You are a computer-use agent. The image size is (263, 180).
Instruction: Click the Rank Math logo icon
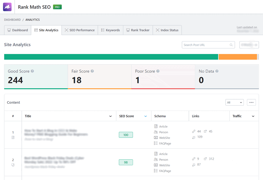pyautogui.click(x=7, y=7)
